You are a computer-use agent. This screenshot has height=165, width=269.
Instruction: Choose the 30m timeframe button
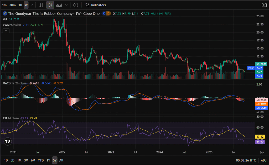[12, 5]
